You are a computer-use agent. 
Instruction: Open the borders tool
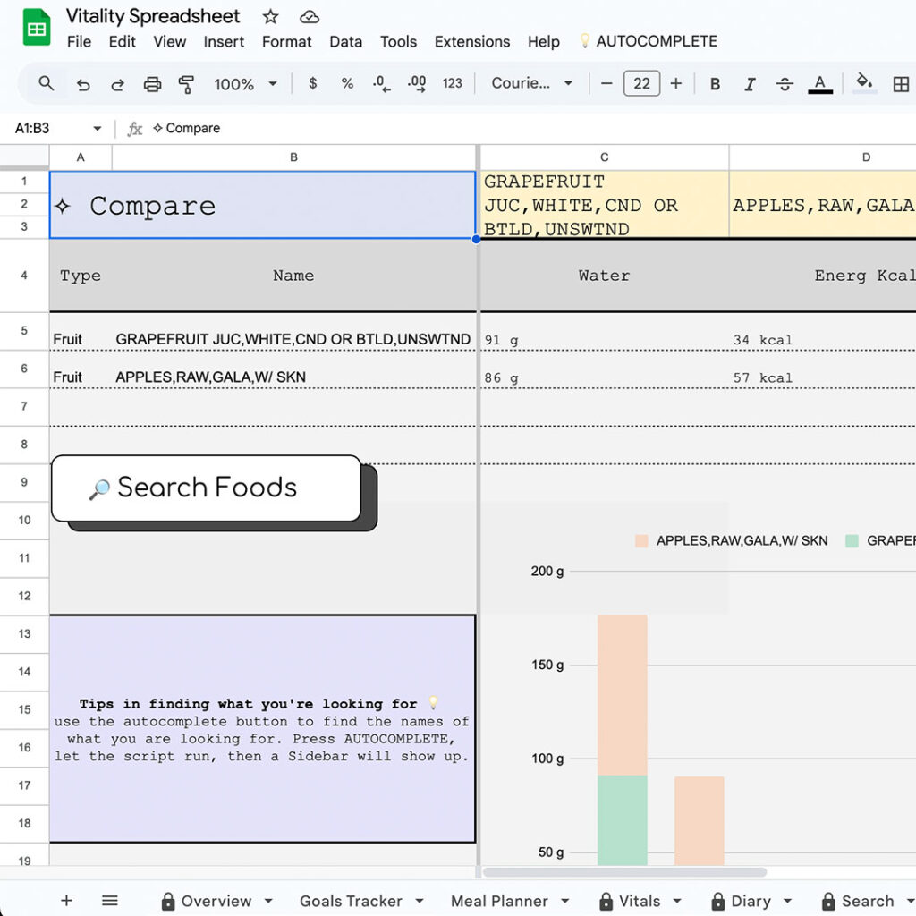coord(901,84)
